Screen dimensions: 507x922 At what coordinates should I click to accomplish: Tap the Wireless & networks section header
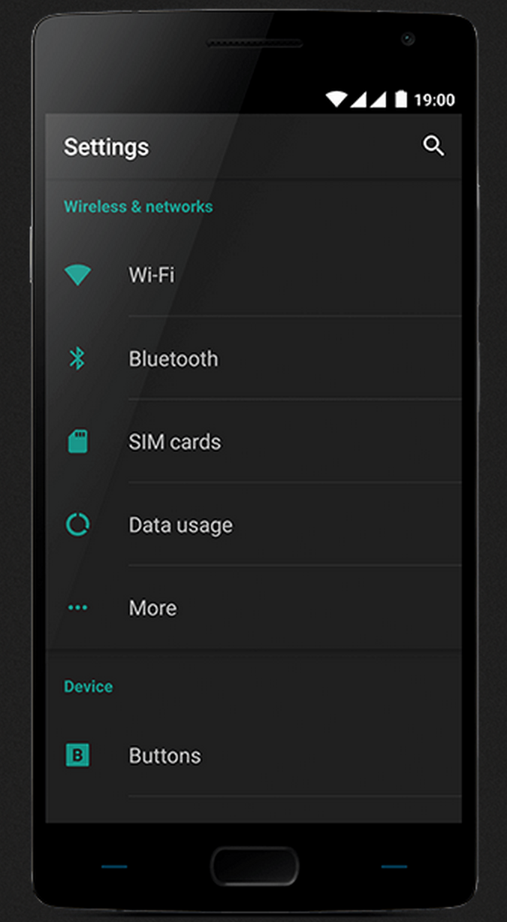[x=138, y=207]
